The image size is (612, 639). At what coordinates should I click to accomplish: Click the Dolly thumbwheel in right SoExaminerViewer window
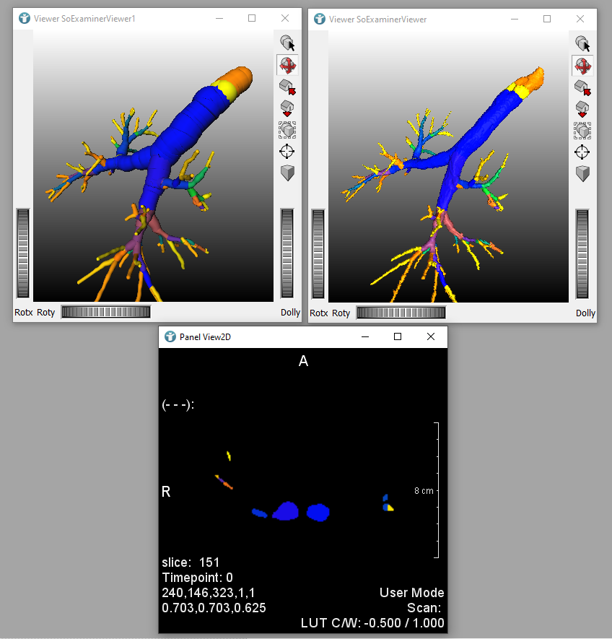click(x=585, y=253)
